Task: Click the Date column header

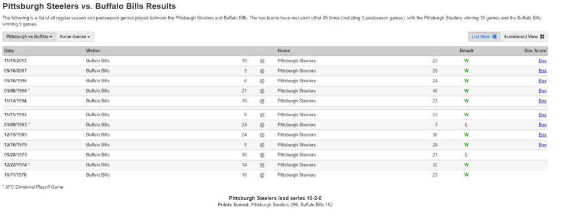Action: (9, 51)
